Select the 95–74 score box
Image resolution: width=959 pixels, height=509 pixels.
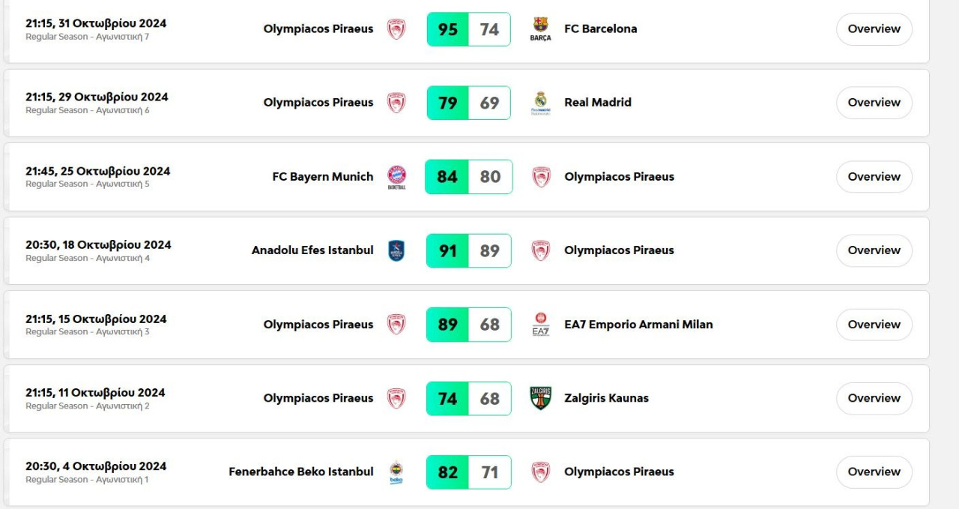[468, 29]
